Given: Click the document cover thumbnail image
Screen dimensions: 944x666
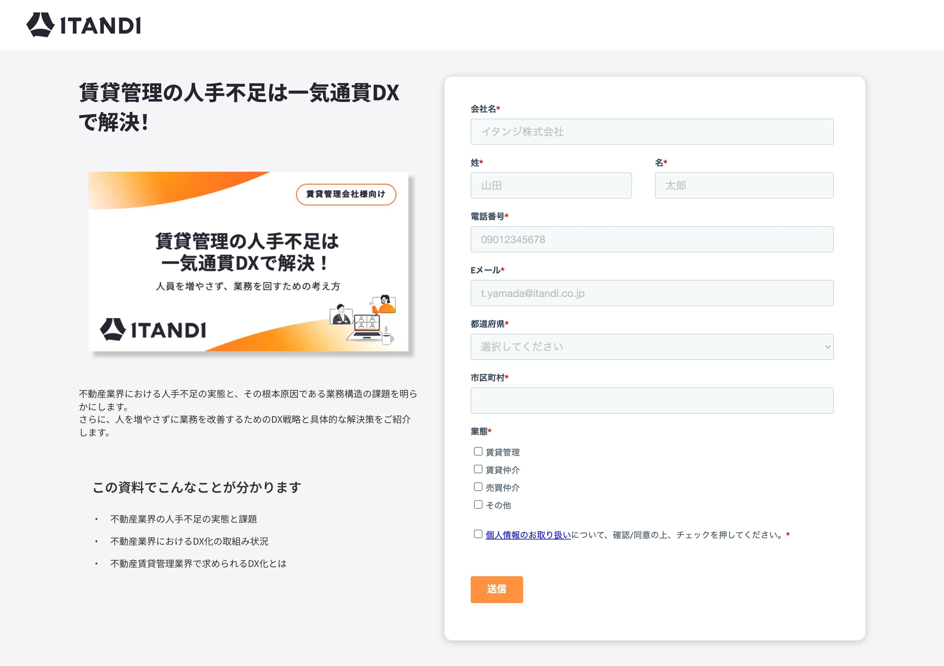Looking at the screenshot, I should click(248, 262).
